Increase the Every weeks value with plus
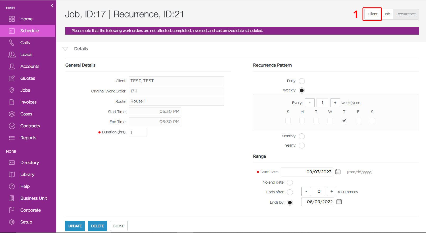Image resolution: width=426 pixels, height=233 pixels. (335, 103)
